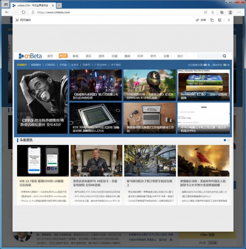Open the 华为云鲲鹏云手机 story tile
Image resolution: width=246 pixels, height=249 pixels.
point(203,118)
